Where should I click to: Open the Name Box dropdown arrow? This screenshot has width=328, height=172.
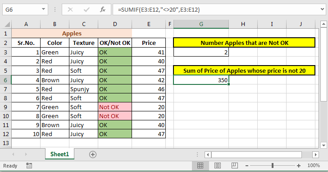coord(43,9)
